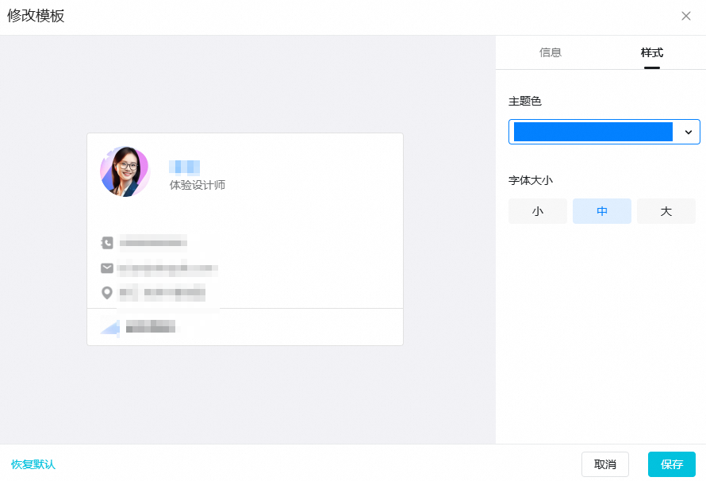Select 中 font size option

(602, 211)
